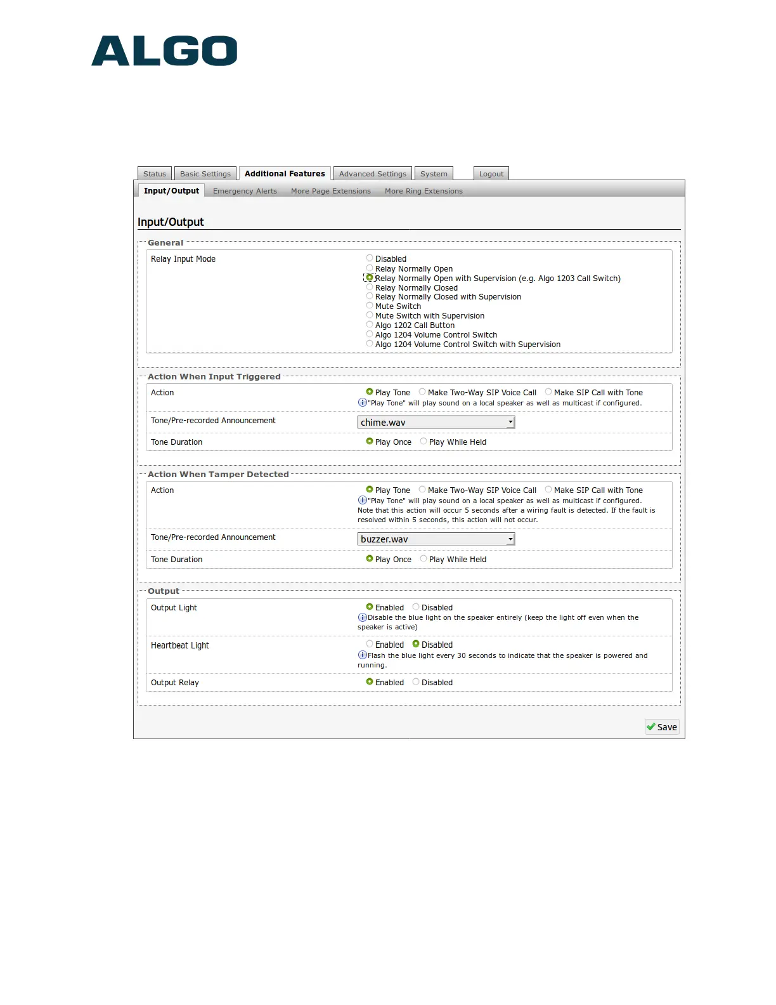Select plain Mute Switch input mode
The image size is (776, 1005).
point(370,305)
